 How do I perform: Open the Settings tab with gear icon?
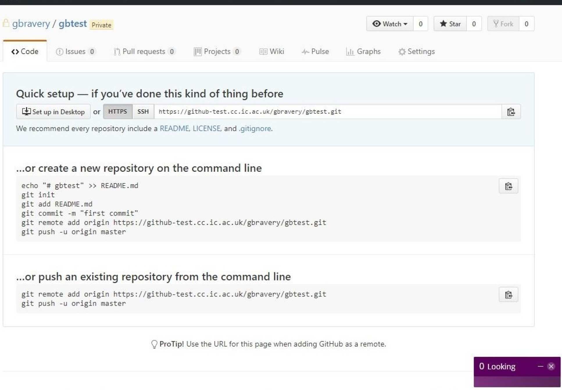pyautogui.click(x=416, y=51)
